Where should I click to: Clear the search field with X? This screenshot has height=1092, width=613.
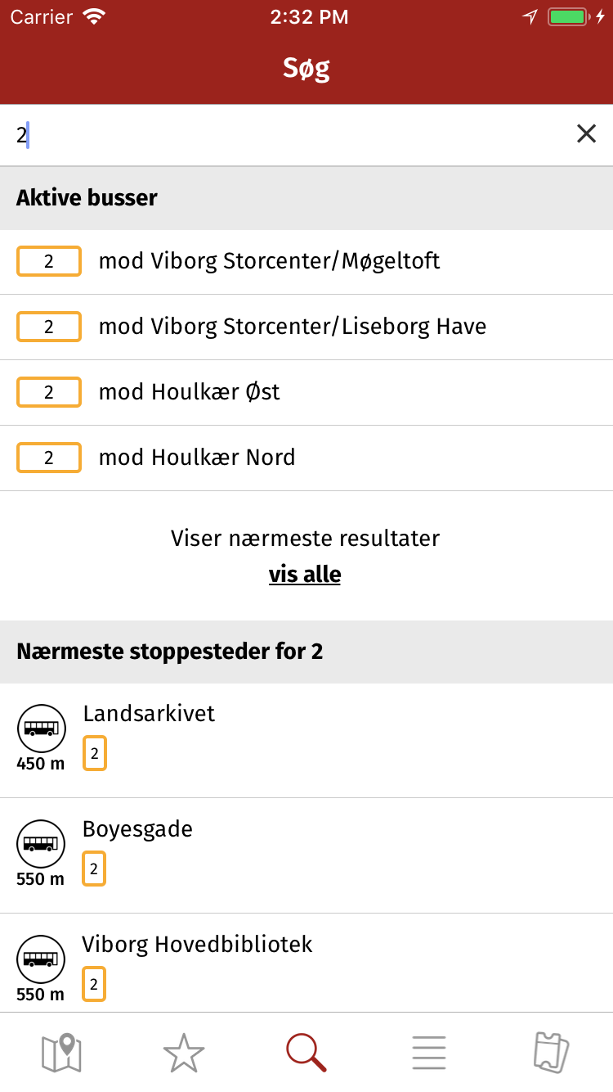[x=586, y=134]
